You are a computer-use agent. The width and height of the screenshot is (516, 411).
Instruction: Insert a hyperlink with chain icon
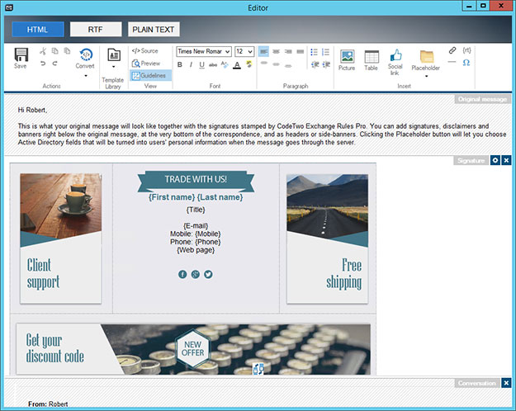pyautogui.click(x=452, y=50)
